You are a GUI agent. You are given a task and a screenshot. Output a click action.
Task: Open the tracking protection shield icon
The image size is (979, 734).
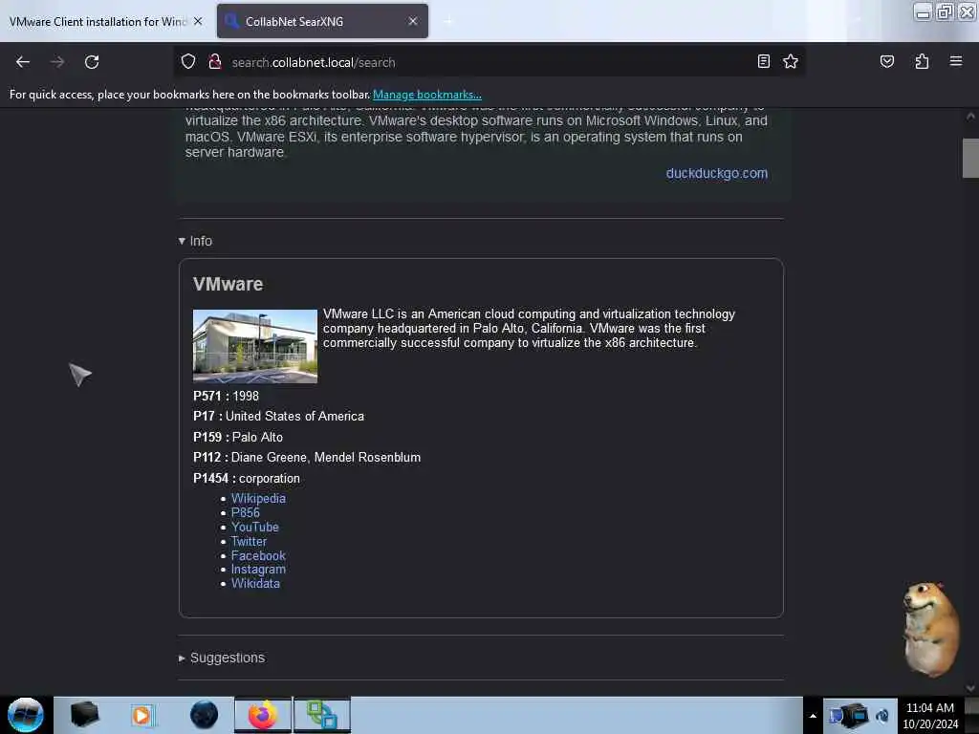click(188, 62)
